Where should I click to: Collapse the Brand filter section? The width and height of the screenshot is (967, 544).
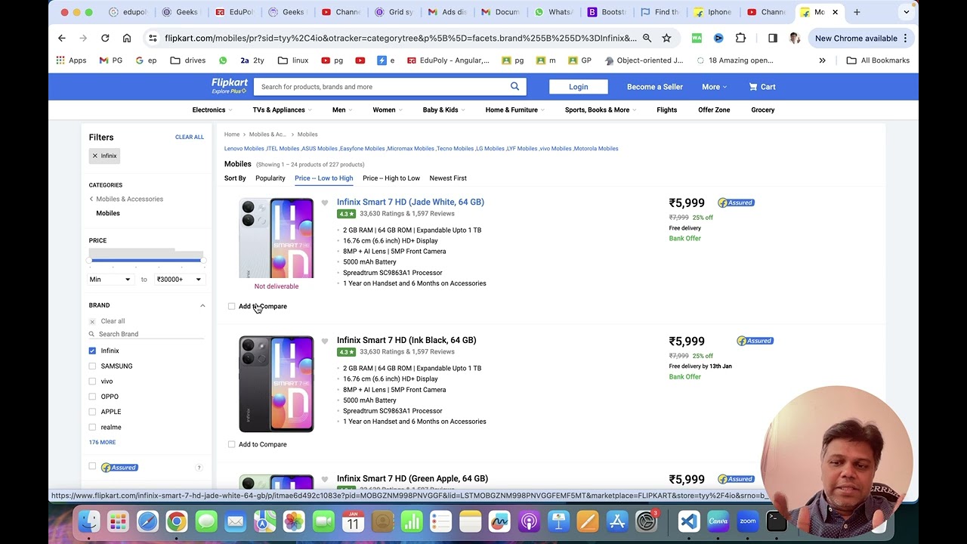coord(202,305)
